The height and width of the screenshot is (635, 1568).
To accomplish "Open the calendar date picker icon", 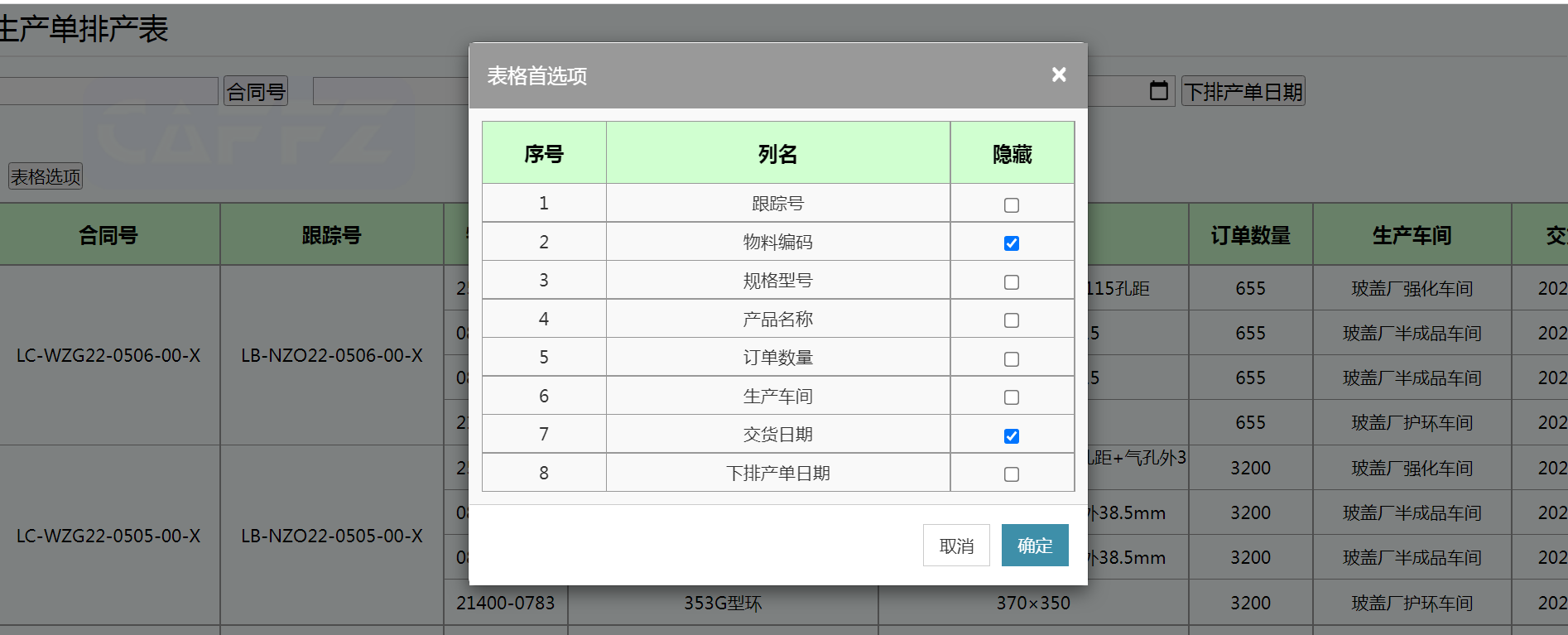I will (1158, 91).
